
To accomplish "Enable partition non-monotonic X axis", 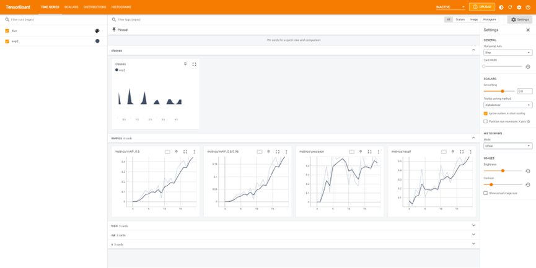I will (x=485, y=121).
